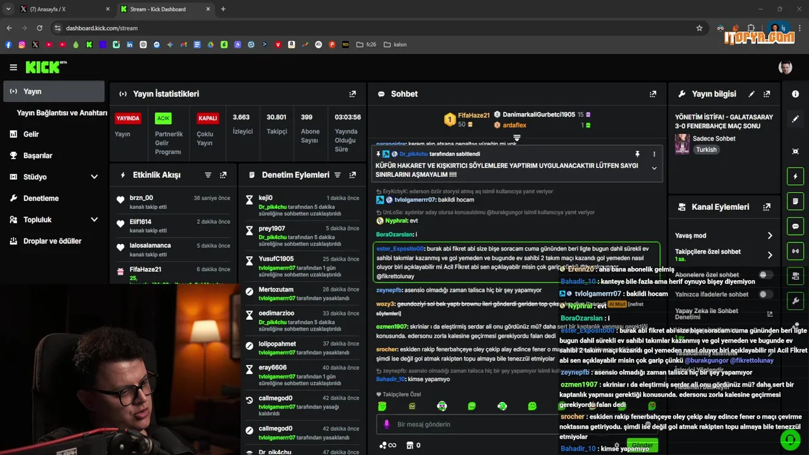Edit stream info with Yayın bilgisi pencil
This screenshot has width=809, height=455.
[751, 94]
